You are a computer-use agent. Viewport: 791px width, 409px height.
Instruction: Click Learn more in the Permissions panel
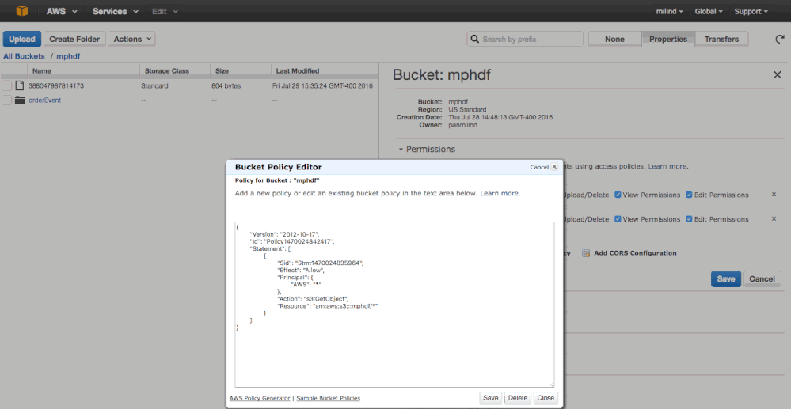(667, 166)
